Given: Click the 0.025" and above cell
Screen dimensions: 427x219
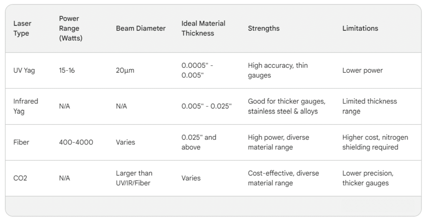Looking at the screenshot, I should point(199,142).
